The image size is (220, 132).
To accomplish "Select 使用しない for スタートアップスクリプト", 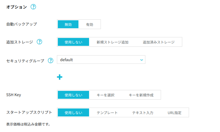I will coord(73,112).
